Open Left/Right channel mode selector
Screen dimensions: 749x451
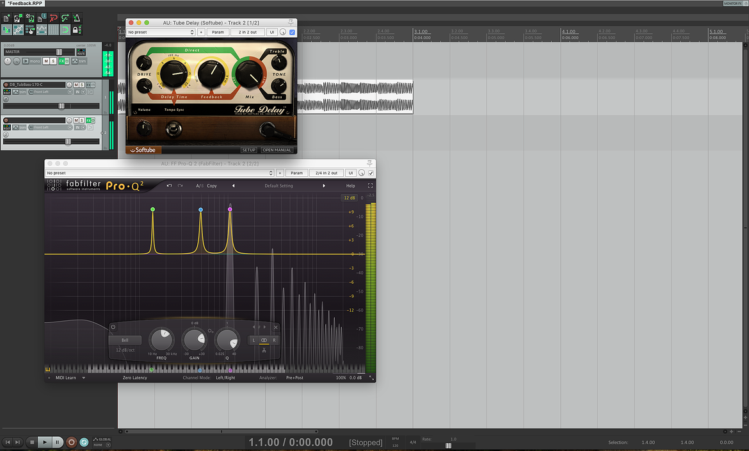[x=225, y=378]
